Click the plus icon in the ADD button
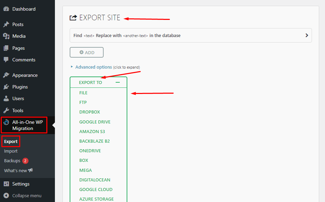The height and width of the screenshot is (202, 325). coord(81,52)
